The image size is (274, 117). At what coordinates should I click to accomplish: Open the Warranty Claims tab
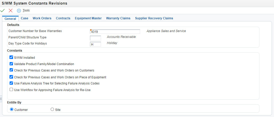pyautogui.click(x=118, y=18)
